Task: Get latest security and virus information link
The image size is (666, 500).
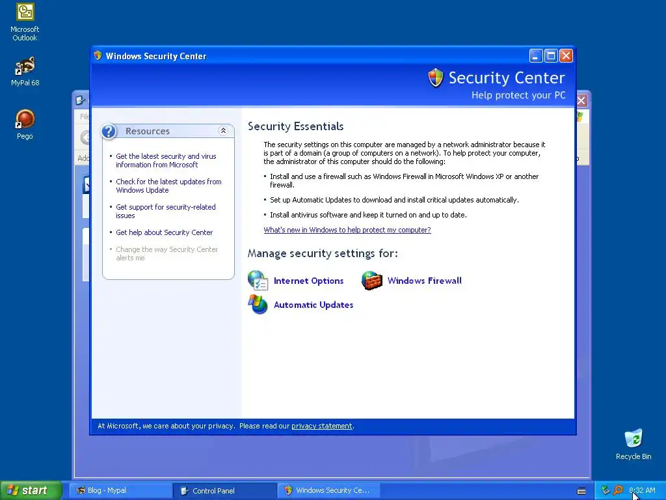Action: point(166,161)
